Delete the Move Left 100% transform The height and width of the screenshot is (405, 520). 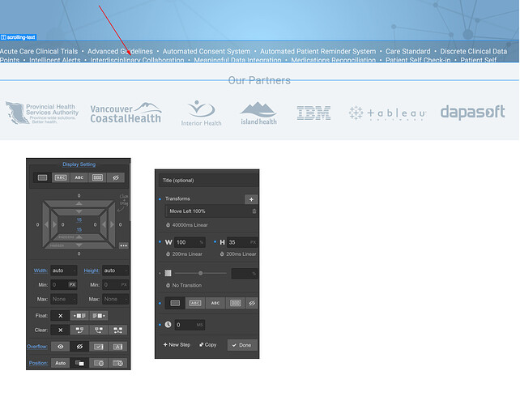[254, 211]
